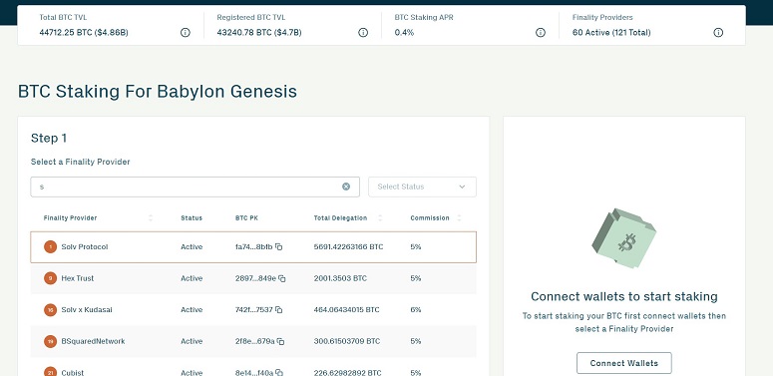
Task: Click Cubist rank badge
Action: point(50,372)
